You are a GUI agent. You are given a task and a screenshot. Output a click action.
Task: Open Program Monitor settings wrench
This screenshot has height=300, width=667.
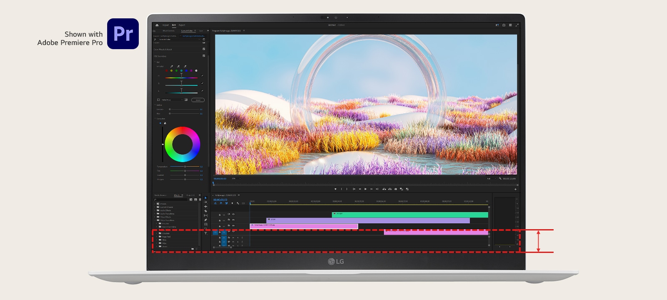pyautogui.click(x=500, y=178)
